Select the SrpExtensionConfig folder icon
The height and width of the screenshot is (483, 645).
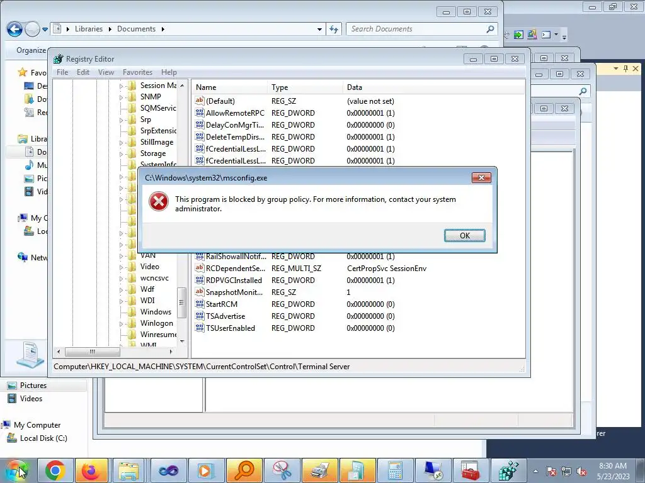click(132, 131)
